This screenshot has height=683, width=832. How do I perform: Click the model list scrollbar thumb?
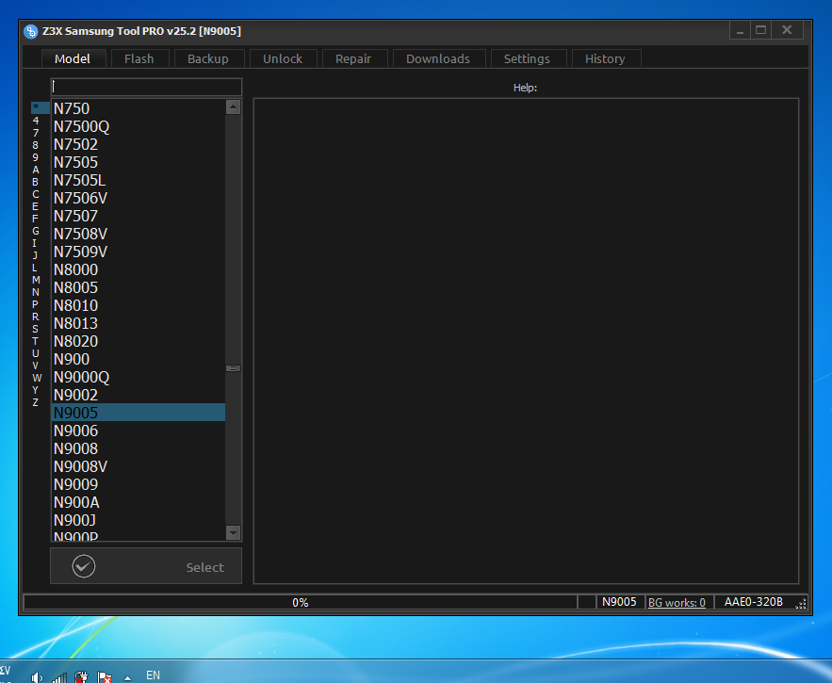tap(233, 368)
